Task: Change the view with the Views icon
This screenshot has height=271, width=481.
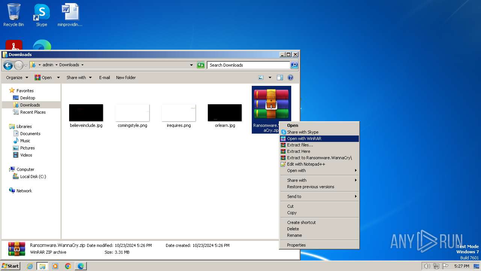Action: 261,78
